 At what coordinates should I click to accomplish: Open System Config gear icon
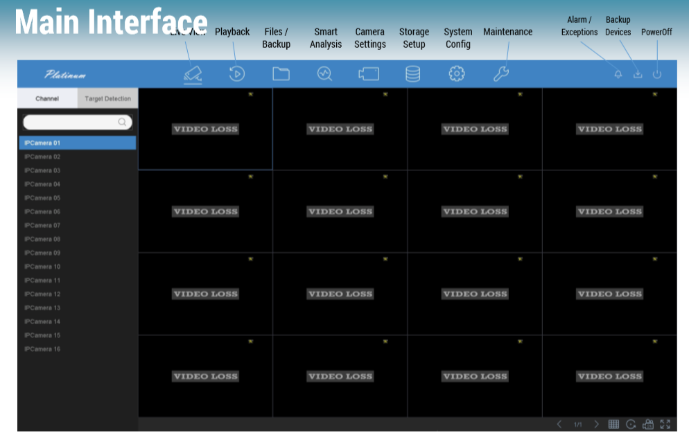456,73
